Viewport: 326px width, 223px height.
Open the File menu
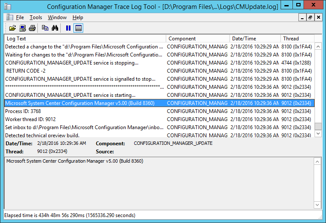click(20, 17)
